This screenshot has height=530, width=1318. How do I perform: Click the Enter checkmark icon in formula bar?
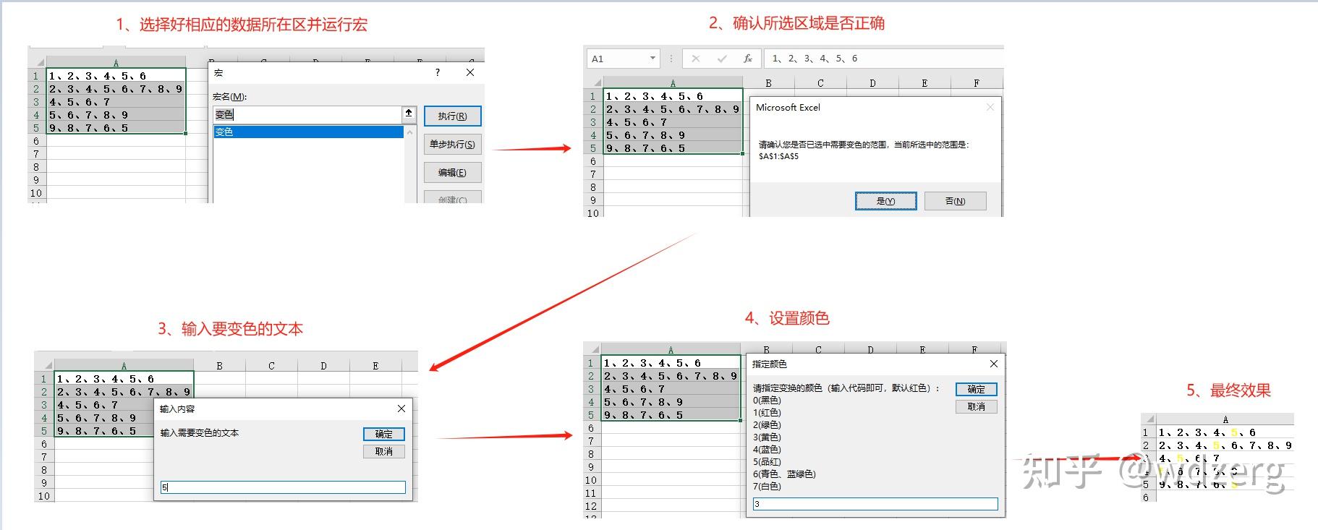tap(722, 59)
